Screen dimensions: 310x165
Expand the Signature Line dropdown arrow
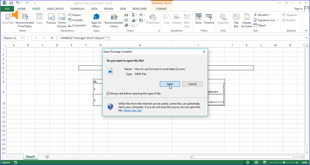pyautogui.click(x=277, y=20)
